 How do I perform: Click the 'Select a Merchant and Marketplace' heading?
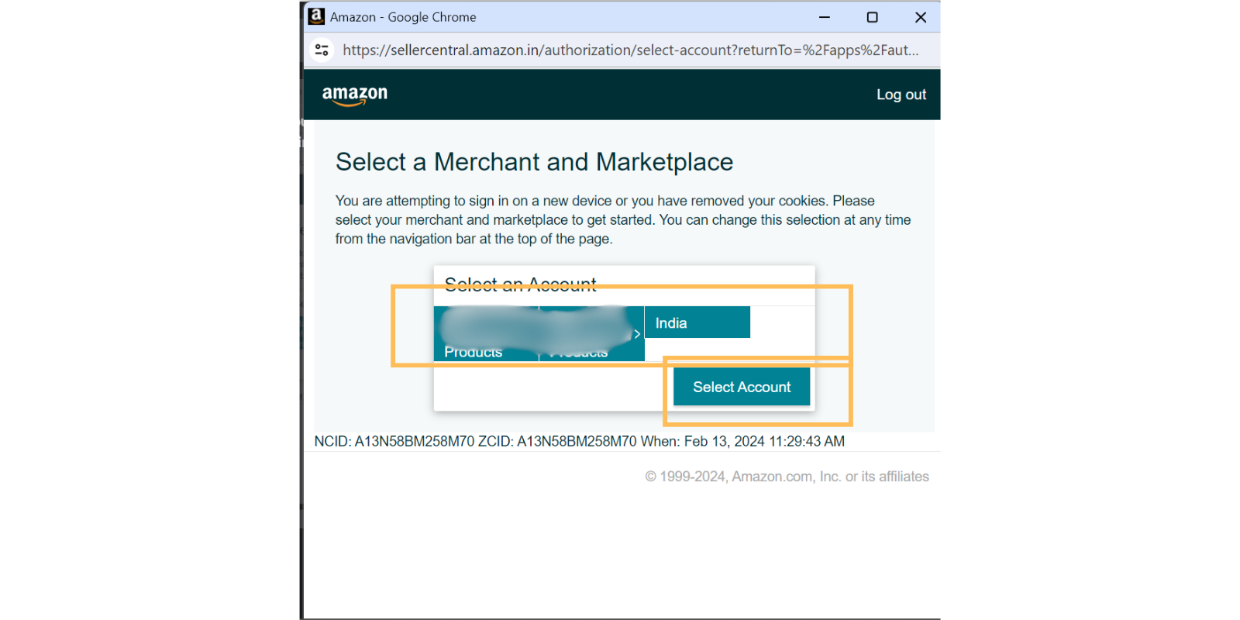coord(534,162)
